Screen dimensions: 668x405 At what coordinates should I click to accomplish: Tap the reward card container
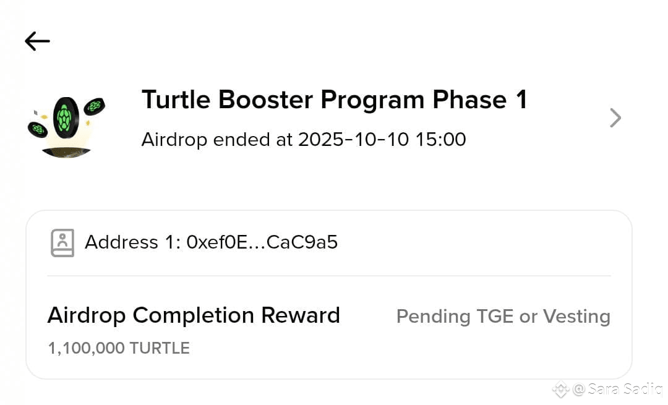click(329, 295)
